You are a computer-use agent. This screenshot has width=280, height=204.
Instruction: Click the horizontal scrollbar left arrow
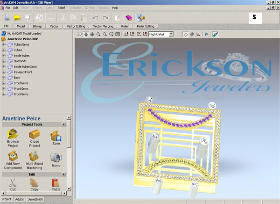(3, 193)
